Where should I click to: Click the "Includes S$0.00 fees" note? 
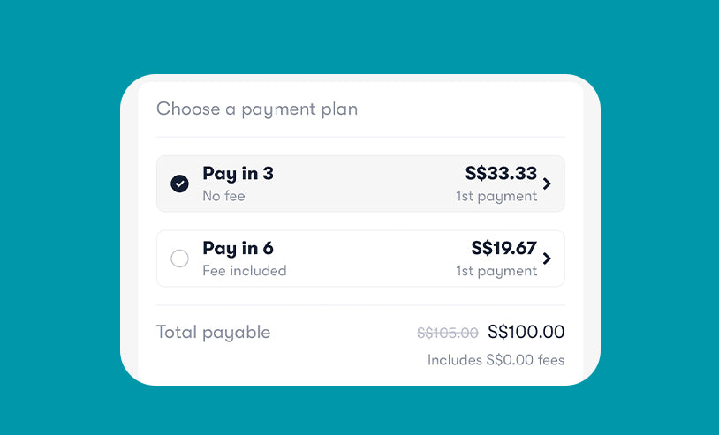(x=496, y=360)
